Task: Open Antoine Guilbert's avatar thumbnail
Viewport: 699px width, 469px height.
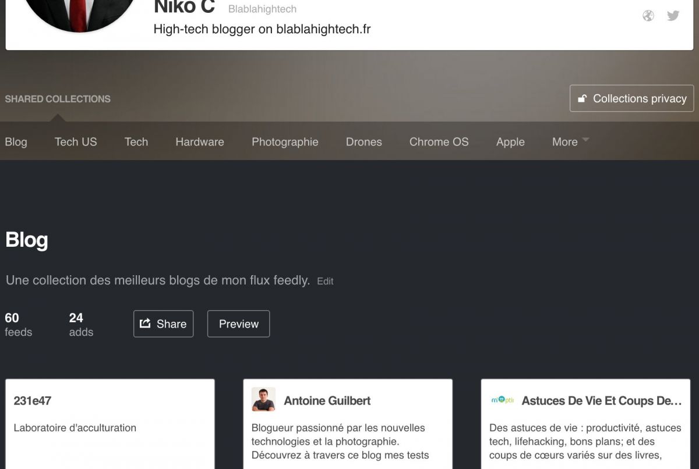Action: tap(263, 400)
